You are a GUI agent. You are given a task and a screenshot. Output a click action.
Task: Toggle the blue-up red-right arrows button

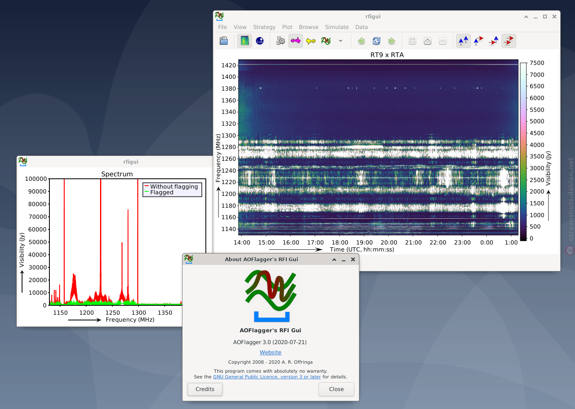pyautogui.click(x=479, y=41)
